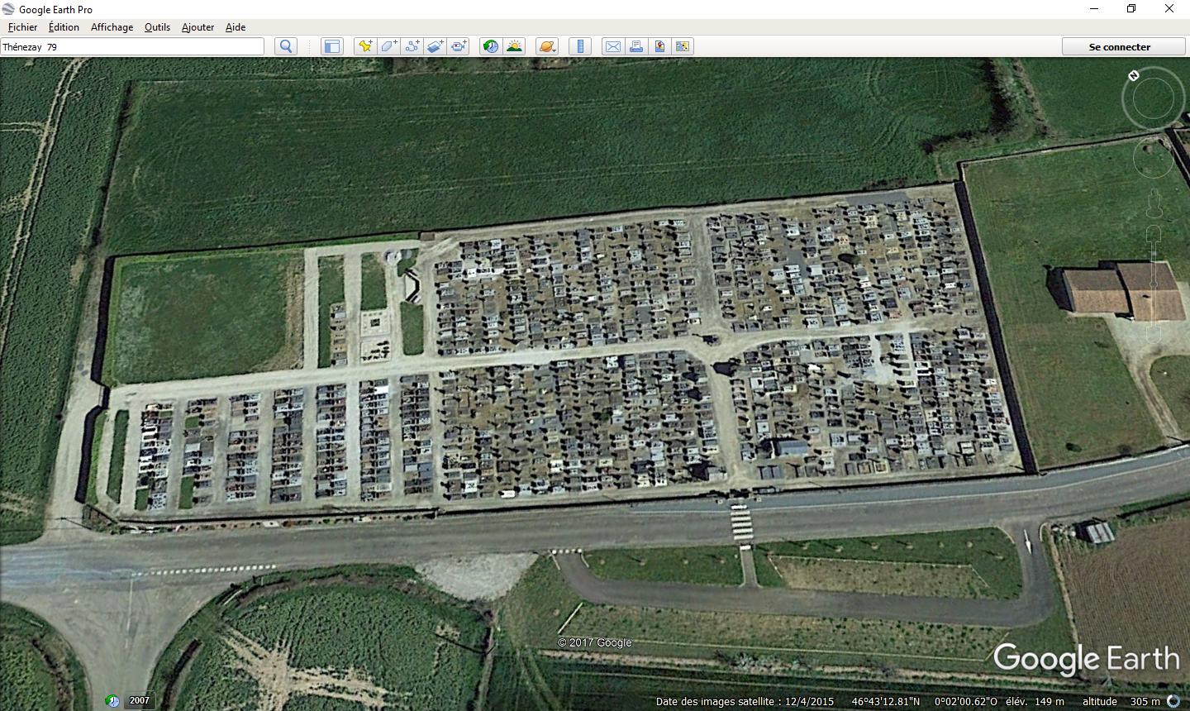Show historical imagery via clock icon
This screenshot has height=711, width=1190.
[491, 46]
